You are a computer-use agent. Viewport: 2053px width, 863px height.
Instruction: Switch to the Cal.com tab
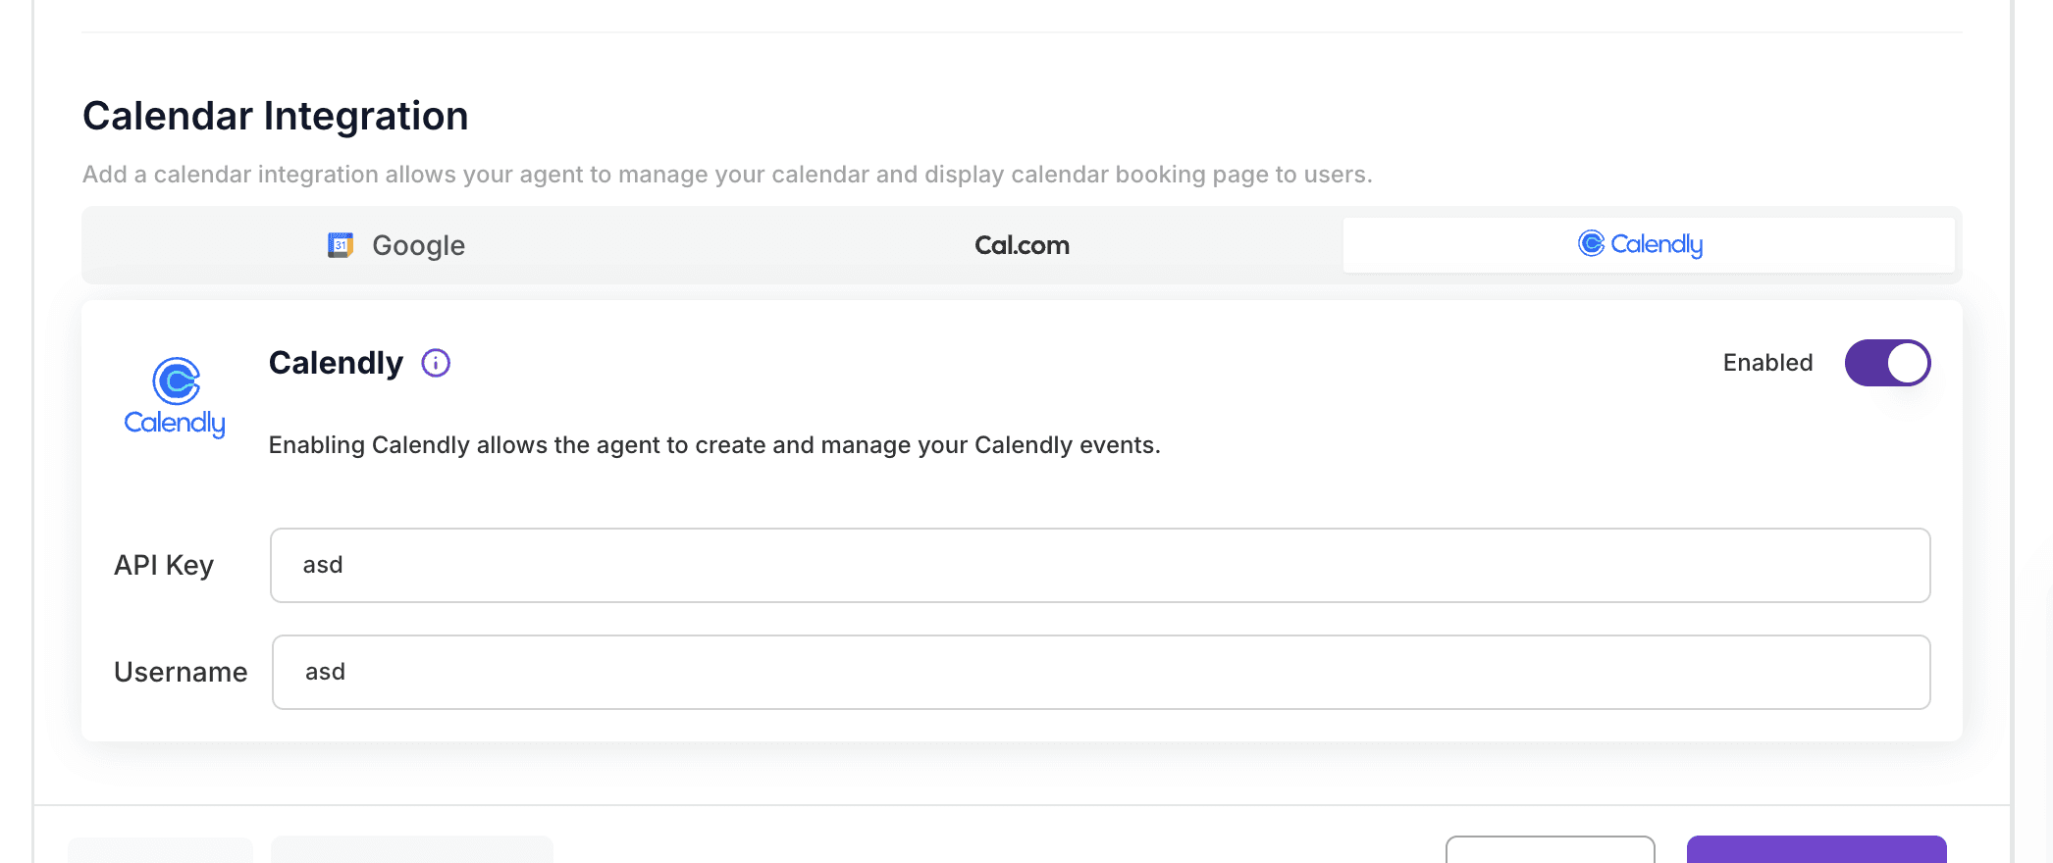1022,245
